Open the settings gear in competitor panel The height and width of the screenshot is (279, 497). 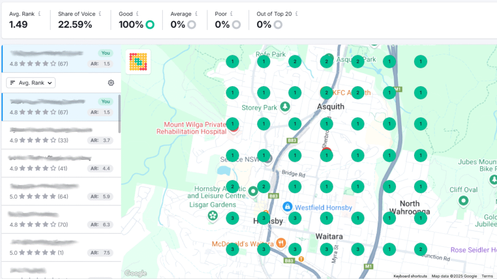pos(111,83)
